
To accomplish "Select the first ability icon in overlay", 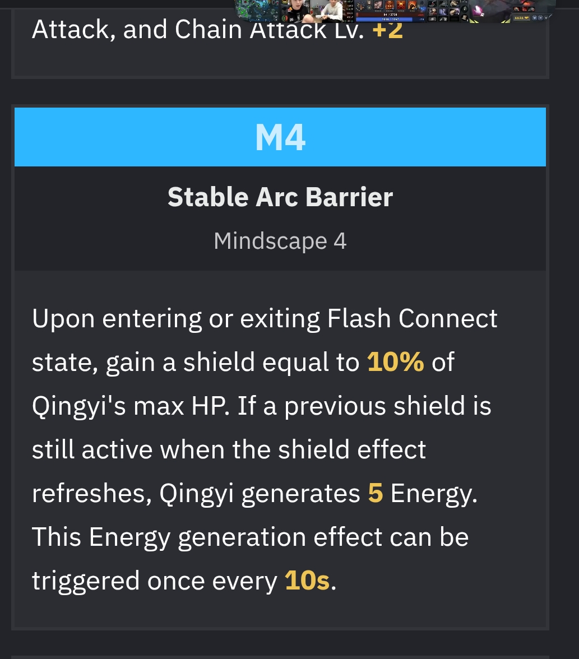I will tap(378, 5).
